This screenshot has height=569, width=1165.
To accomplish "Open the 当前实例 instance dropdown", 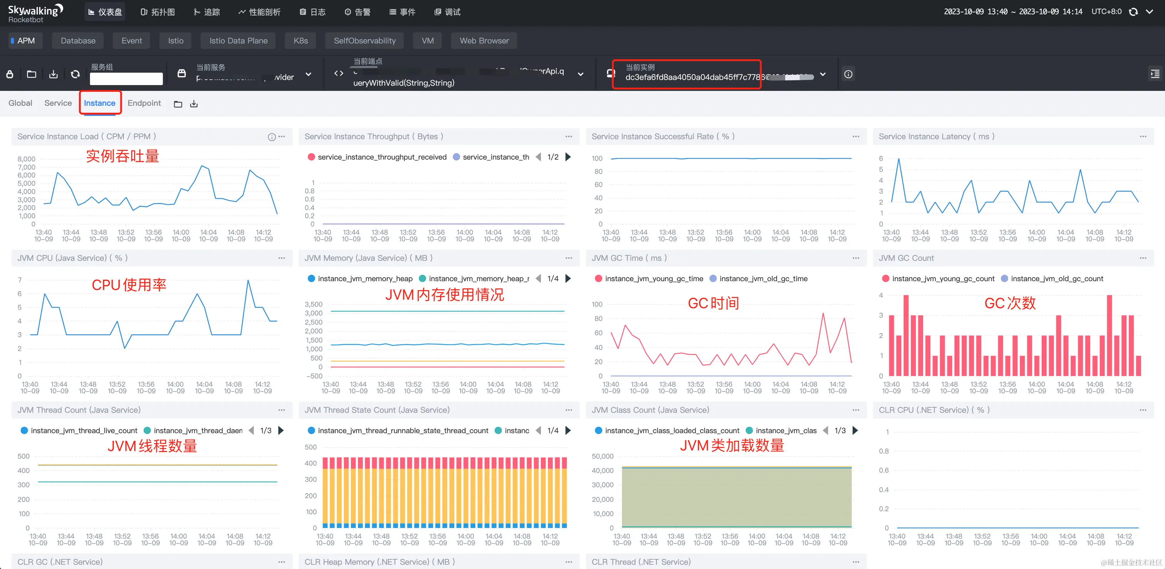I will click(823, 74).
